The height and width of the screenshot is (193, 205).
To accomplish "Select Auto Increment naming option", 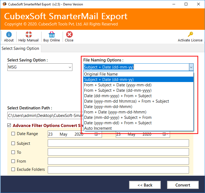I will [x=138, y=128].
